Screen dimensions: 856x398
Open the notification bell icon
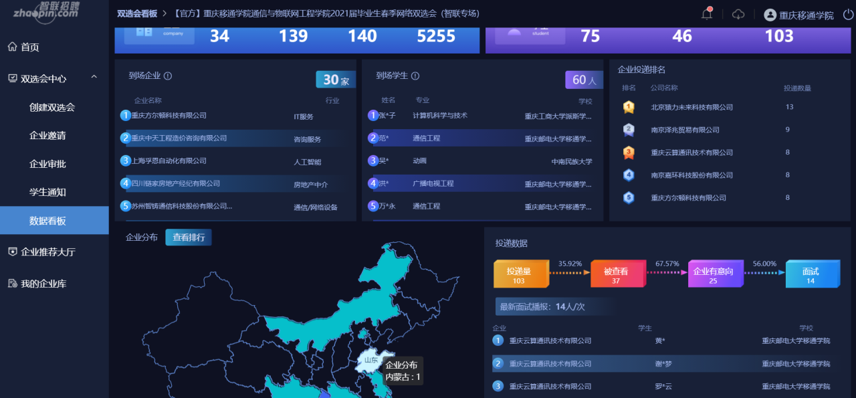pos(707,14)
